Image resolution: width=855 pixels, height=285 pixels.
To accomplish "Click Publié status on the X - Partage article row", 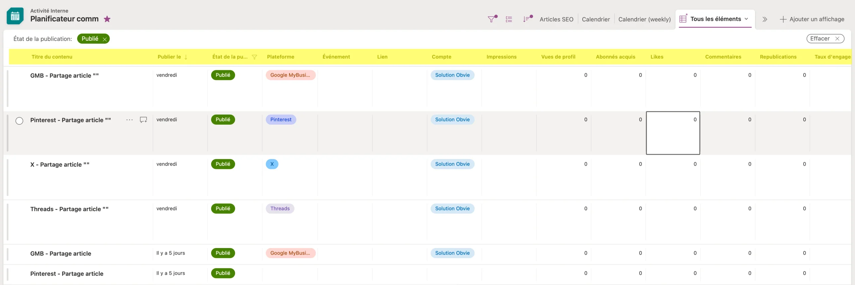I will [x=223, y=164].
